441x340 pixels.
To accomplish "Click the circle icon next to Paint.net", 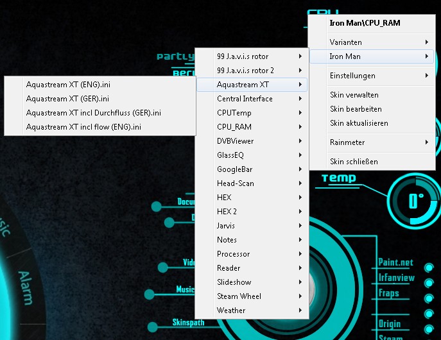I will click(x=429, y=268).
